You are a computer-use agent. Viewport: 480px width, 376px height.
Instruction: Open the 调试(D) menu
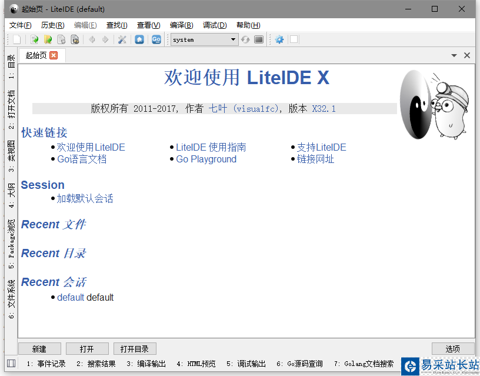(x=215, y=25)
